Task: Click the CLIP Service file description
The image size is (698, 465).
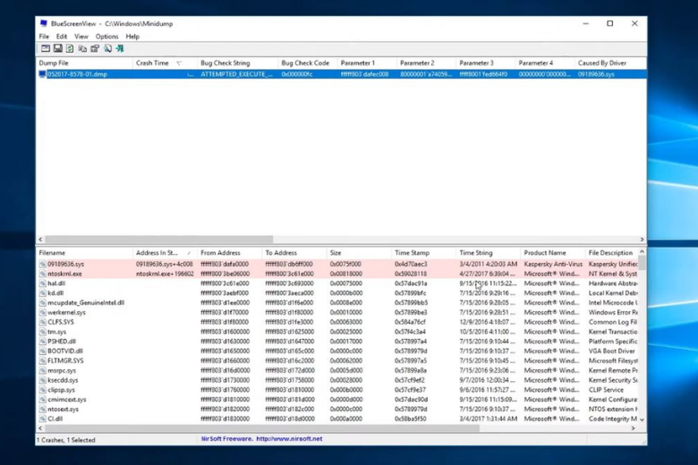Action: pyautogui.click(x=607, y=390)
